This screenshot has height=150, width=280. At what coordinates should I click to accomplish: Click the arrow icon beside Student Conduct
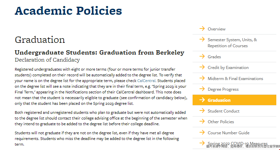[x=202, y=111]
